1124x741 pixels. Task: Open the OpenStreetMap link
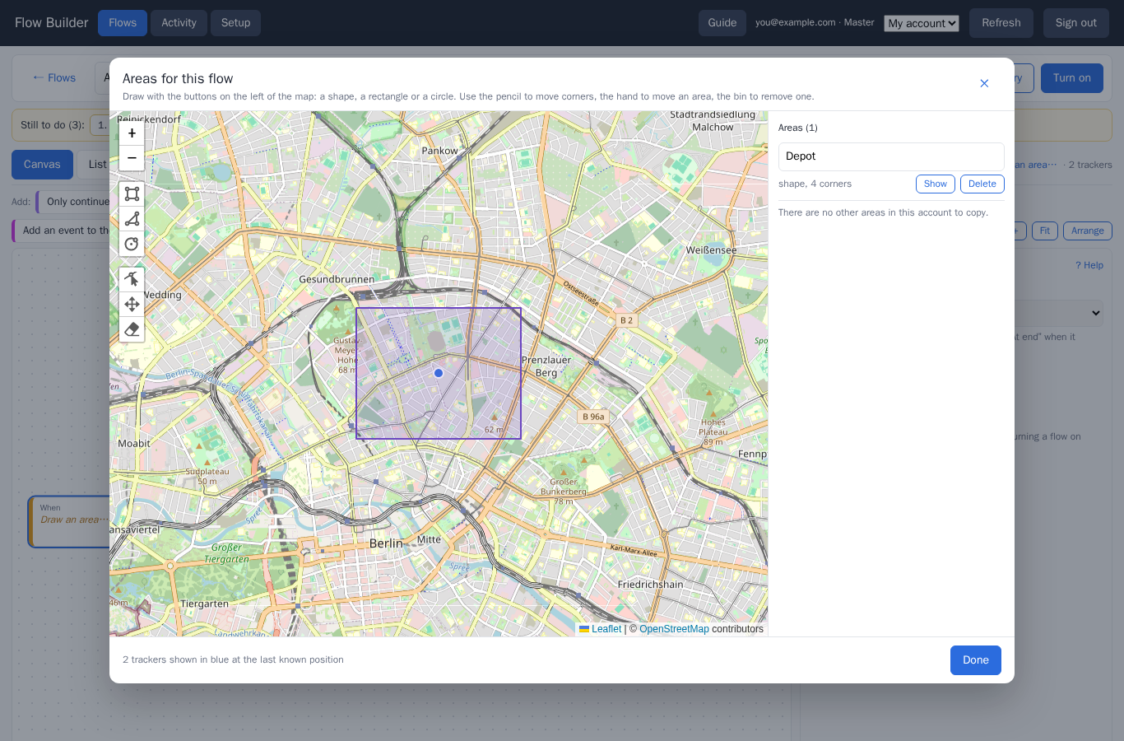pos(674,629)
